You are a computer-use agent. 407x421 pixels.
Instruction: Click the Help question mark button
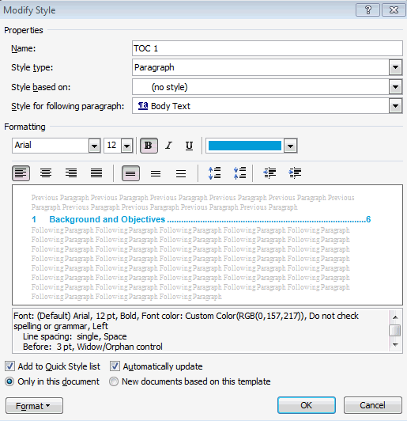(x=367, y=10)
